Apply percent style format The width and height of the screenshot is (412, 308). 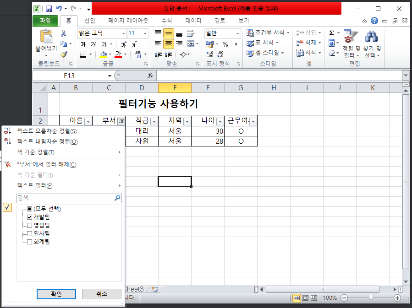point(225,44)
